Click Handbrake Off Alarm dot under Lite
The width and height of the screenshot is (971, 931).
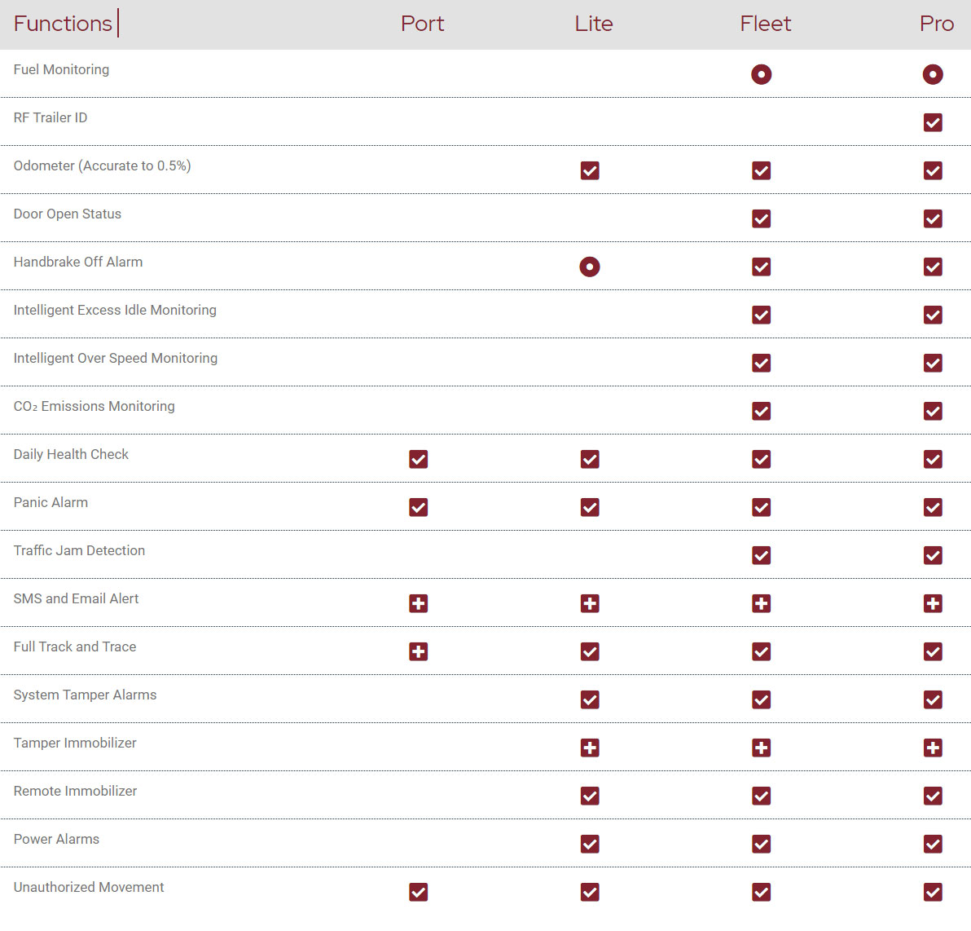coord(590,267)
